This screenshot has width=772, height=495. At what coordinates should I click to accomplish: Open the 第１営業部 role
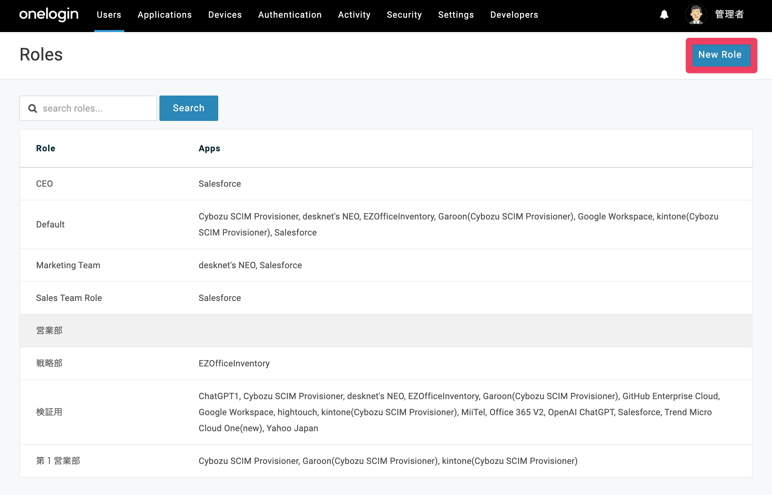tap(58, 461)
